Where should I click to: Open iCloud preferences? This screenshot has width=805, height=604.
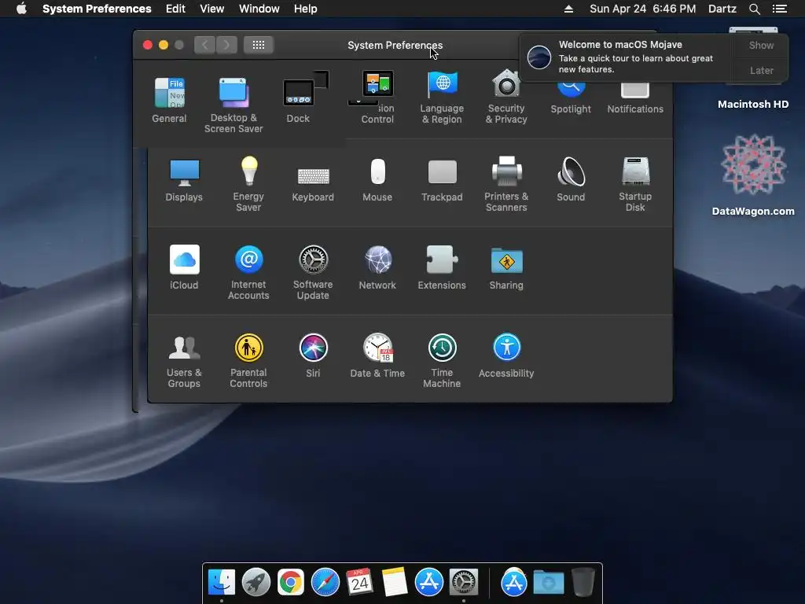[x=184, y=267]
